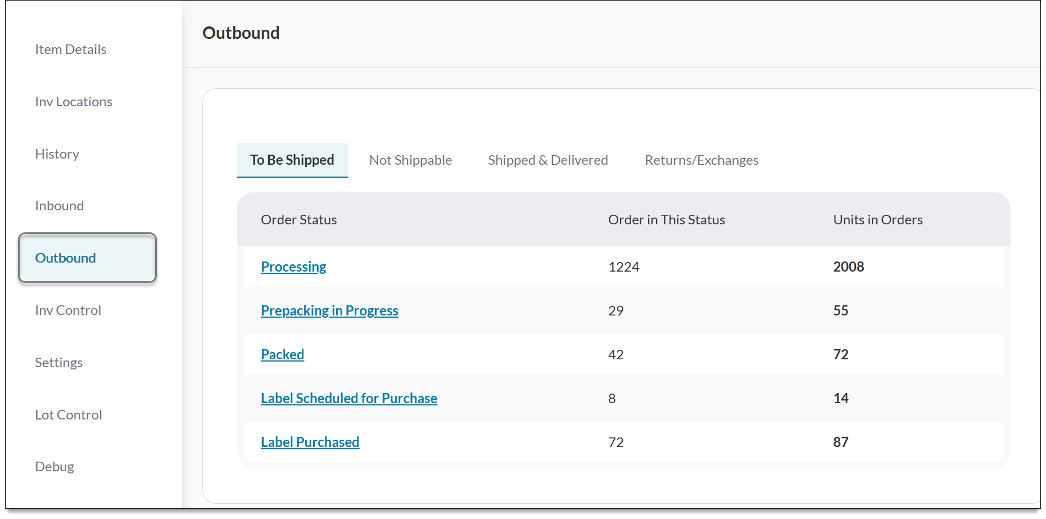Viewport: 1046px width, 519px height.
Task: Open the Returns/Exchanges tab
Action: tap(701, 160)
